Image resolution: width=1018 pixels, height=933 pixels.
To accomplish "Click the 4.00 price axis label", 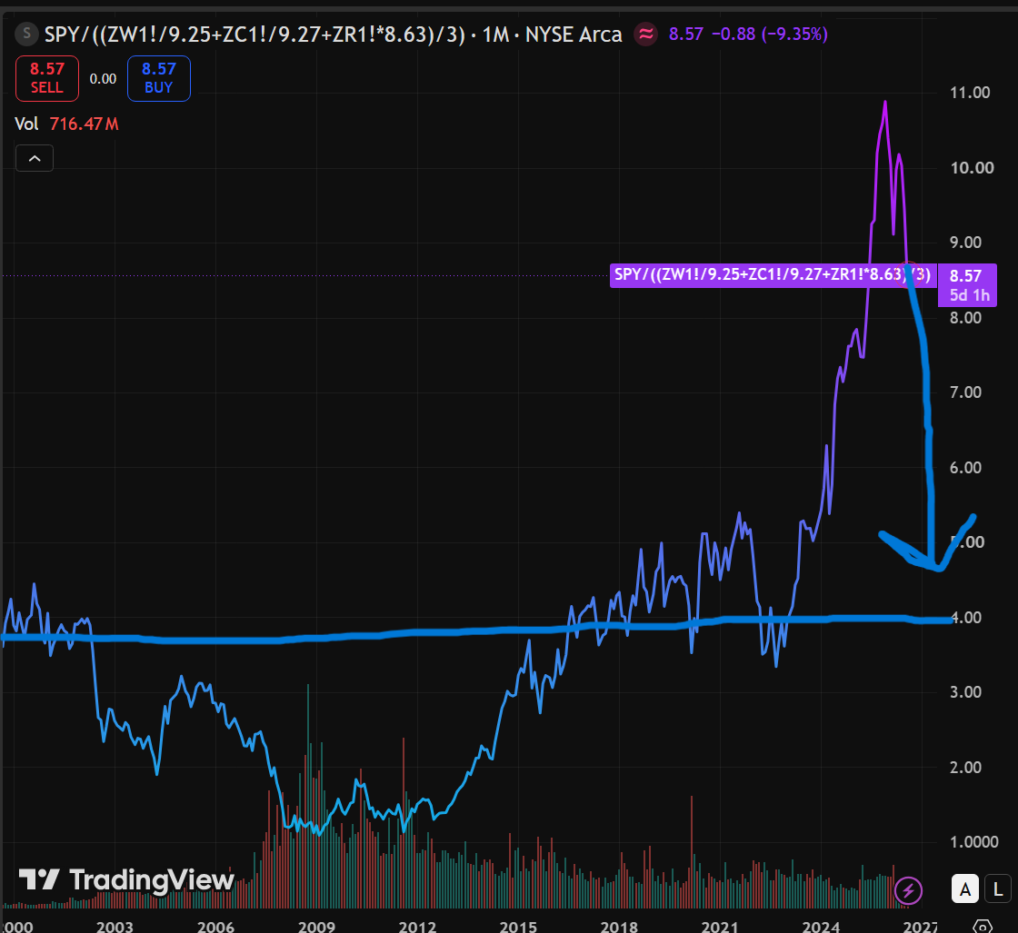I will pyautogui.click(x=965, y=618).
